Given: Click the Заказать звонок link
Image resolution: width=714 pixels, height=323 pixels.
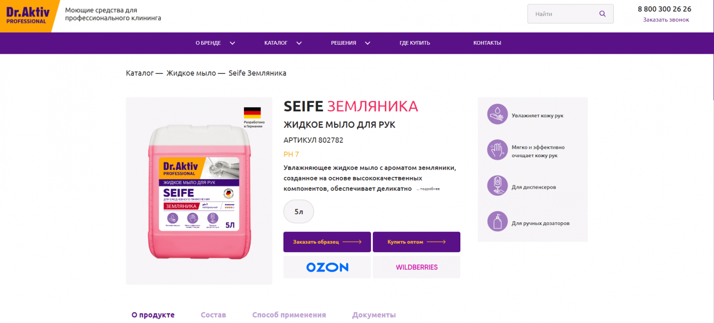Looking at the screenshot, I should pos(666,20).
